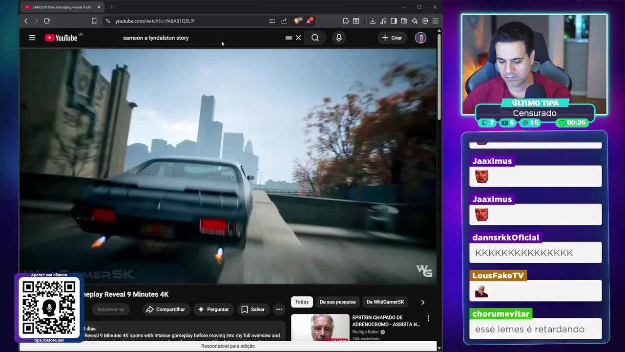Go forward in browser history
Image resolution: width=625 pixels, height=352 pixels.
pyautogui.click(x=36, y=21)
